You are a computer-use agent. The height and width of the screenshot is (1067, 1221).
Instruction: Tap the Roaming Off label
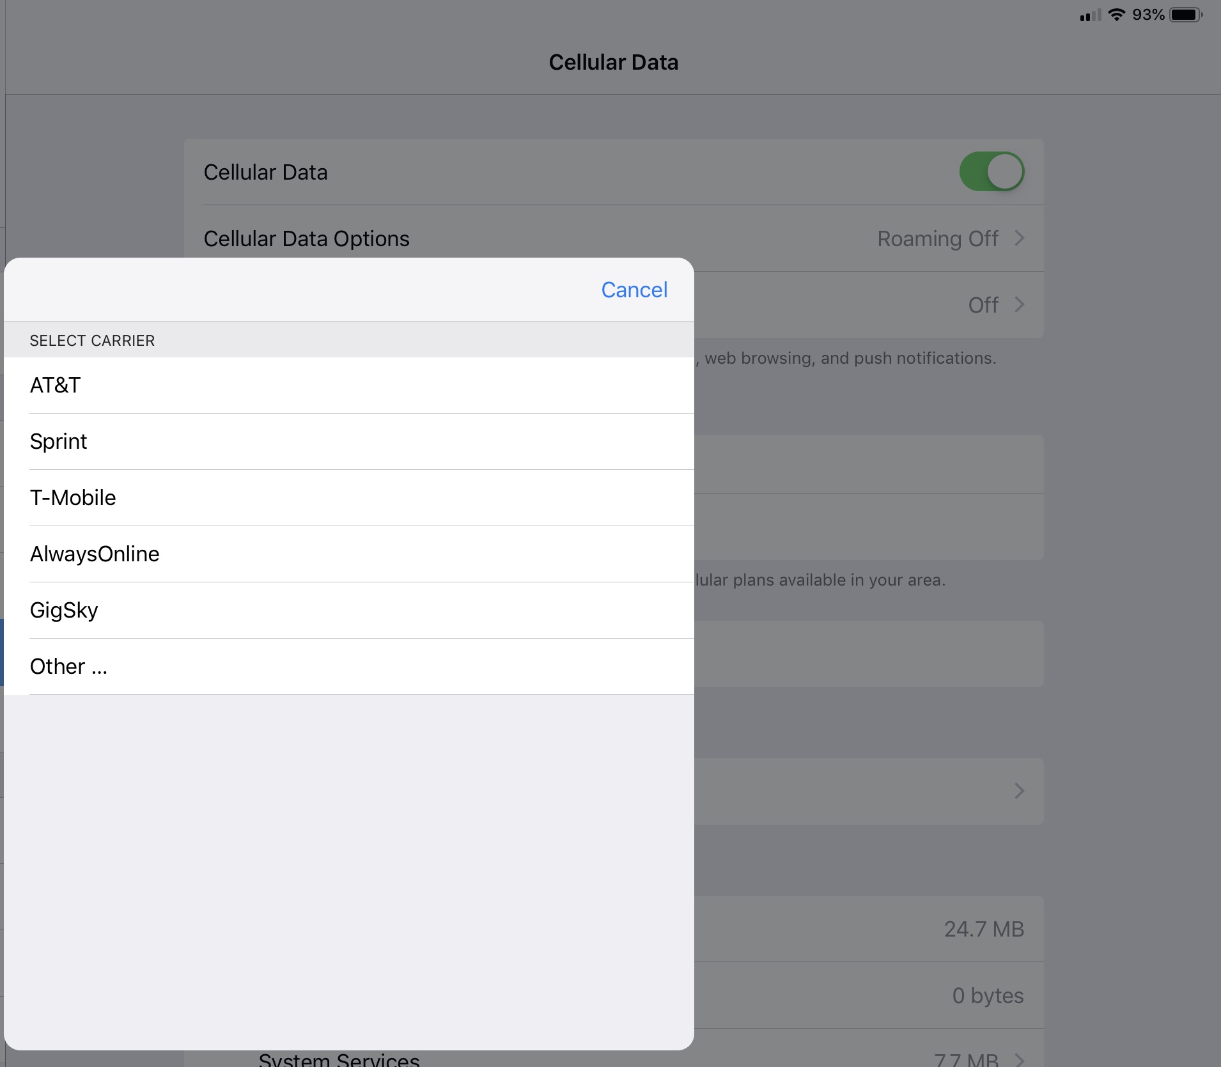pos(937,238)
